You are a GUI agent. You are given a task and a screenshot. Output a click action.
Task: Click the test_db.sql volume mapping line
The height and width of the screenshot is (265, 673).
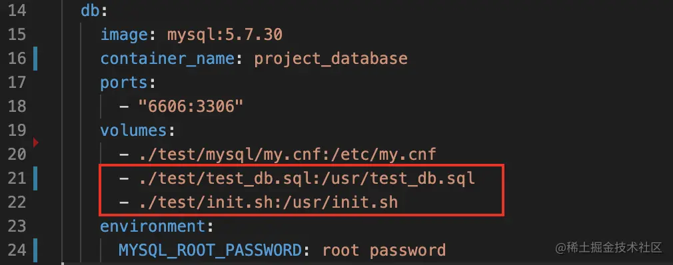[x=297, y=178]
